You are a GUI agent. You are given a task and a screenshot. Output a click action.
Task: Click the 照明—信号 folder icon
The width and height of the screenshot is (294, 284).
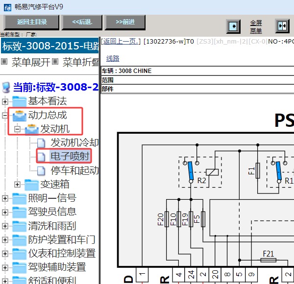[19, 198]
